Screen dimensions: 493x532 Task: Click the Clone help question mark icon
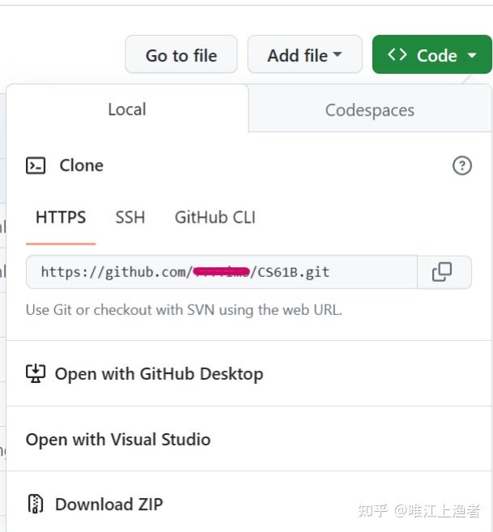coord(461,166)
